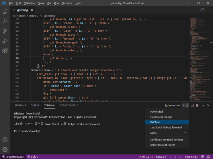Open Configure Terminal Settings
The image size is (213, 159).
167,140
